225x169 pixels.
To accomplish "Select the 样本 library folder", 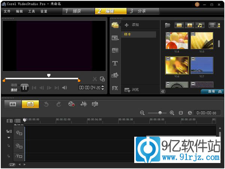I will (x=139, y=34).
